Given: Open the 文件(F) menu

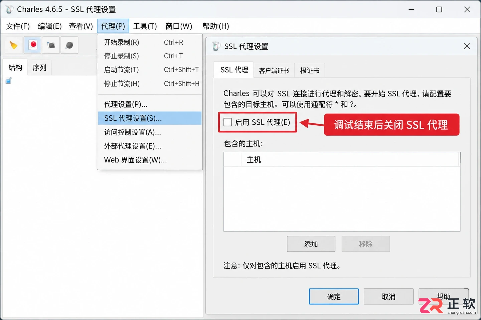Looking at the screenshot, I should click(18, 26).
